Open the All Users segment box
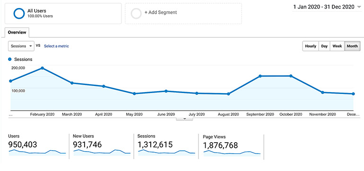364x171 pixels. (x=63, y=13)
